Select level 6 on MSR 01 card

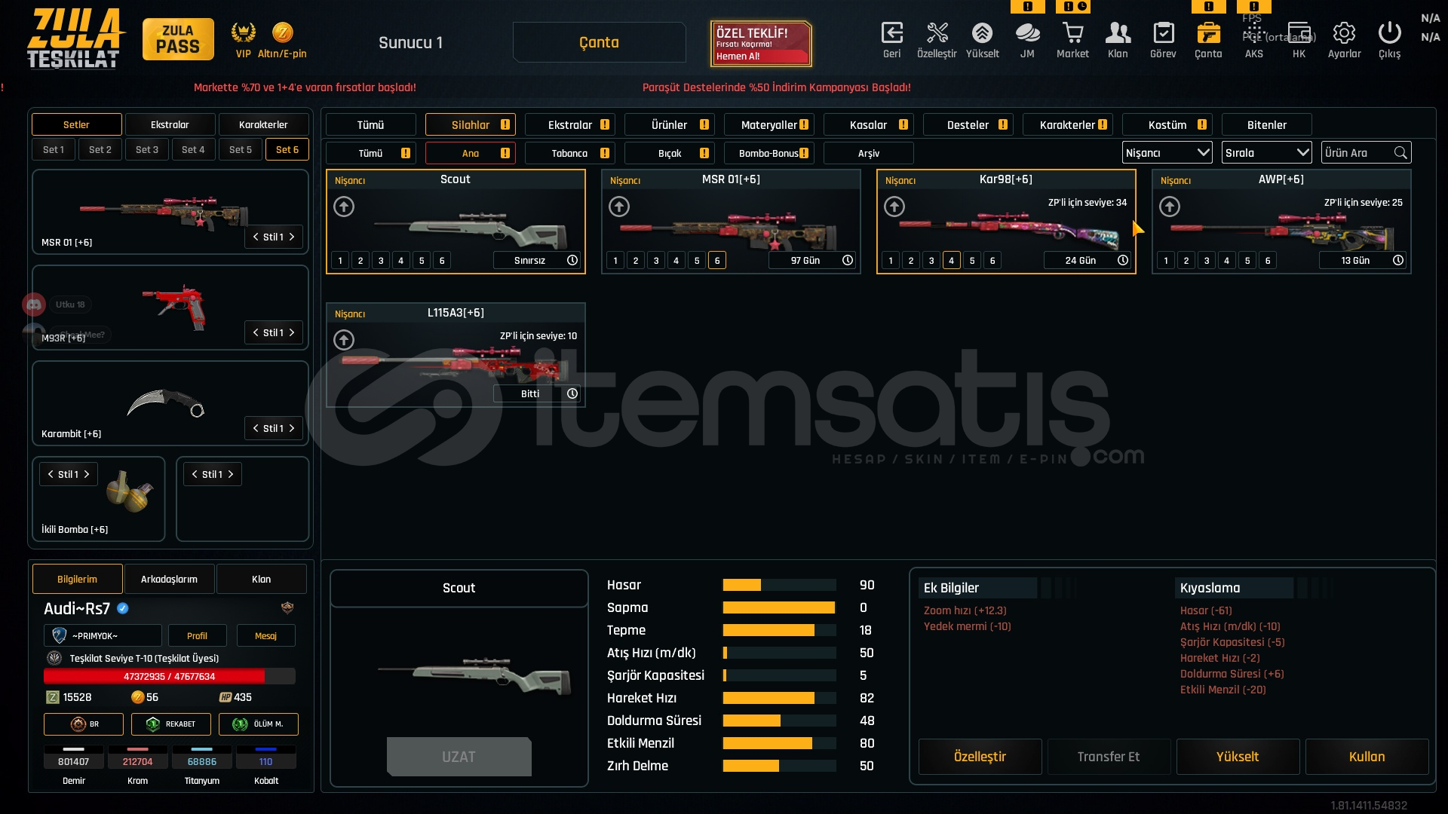717,261
